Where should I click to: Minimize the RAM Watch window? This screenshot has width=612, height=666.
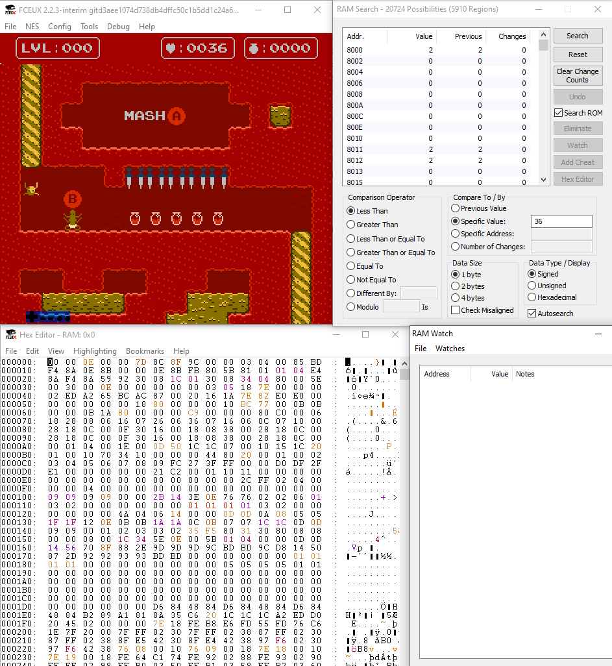(x=598, y=334)
